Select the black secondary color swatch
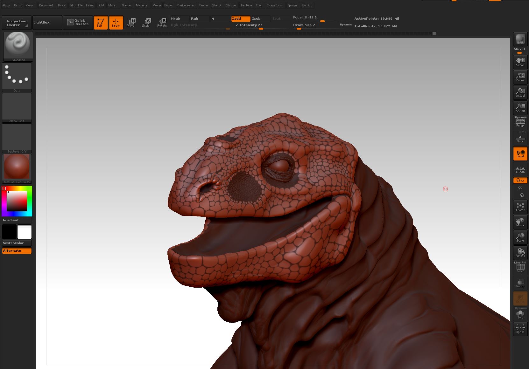 [9, 232]
